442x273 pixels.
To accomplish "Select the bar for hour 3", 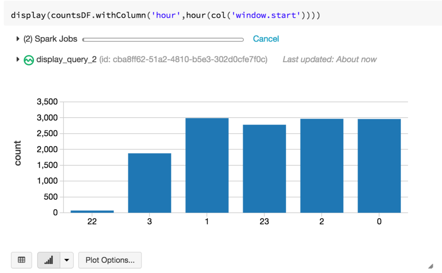I will coord(149,183).
